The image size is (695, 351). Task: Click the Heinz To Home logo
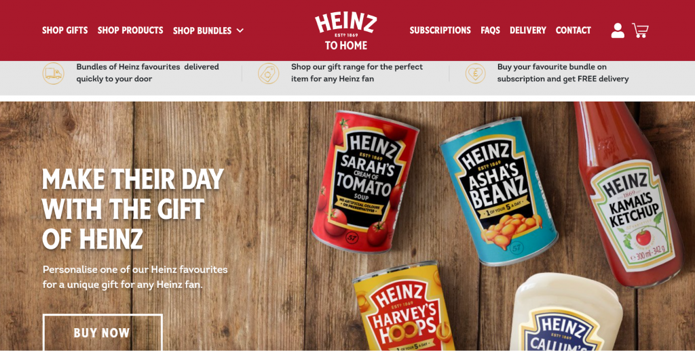click(345, 31)
